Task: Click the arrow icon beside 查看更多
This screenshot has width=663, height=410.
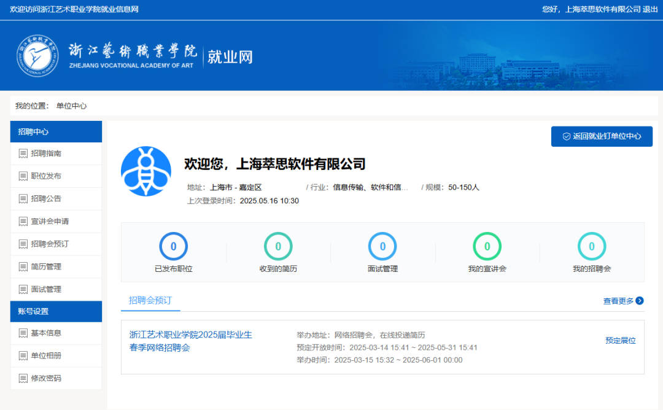Action: click(640, 301)
